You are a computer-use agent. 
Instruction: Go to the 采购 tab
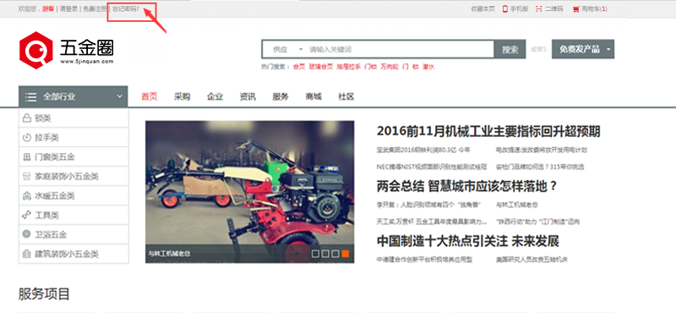click(x=183, y=96)
